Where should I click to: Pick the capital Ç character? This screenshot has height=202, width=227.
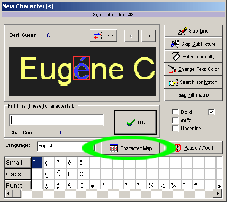[x=49, y=174]
